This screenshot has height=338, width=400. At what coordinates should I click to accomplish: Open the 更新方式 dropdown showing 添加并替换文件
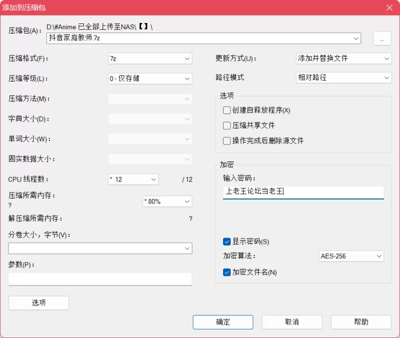click(343, 58)
